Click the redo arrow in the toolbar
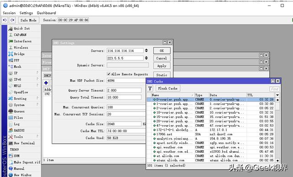The image size is (293, 177). [x=12, y=20]
